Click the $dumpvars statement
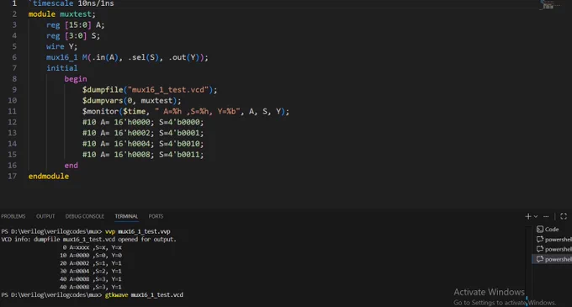572x307 pixels. tap(131, 101)
